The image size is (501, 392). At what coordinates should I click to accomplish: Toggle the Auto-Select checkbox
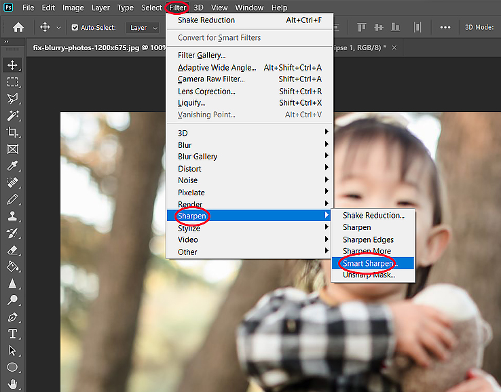[75, 27]
